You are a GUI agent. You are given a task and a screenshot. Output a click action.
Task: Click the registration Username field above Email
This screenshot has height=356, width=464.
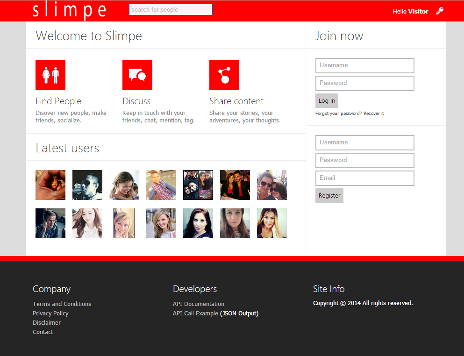[365, 142]
